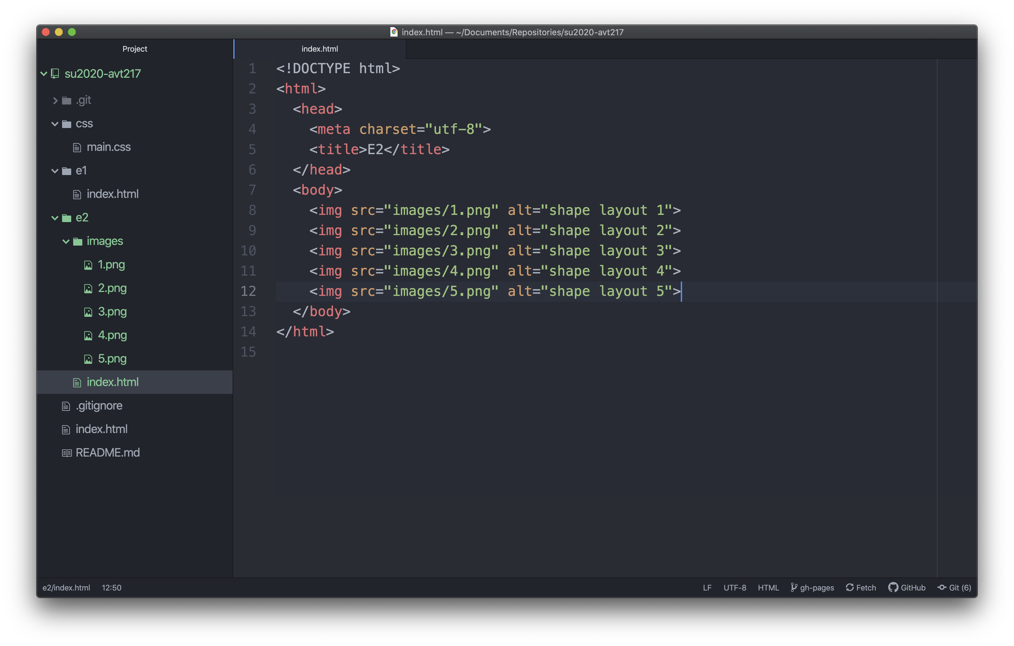Click the git branch icon in status bar
The height and width of the screenshot is (646, 1014).
pyautogui.click(x=794, y=588)
